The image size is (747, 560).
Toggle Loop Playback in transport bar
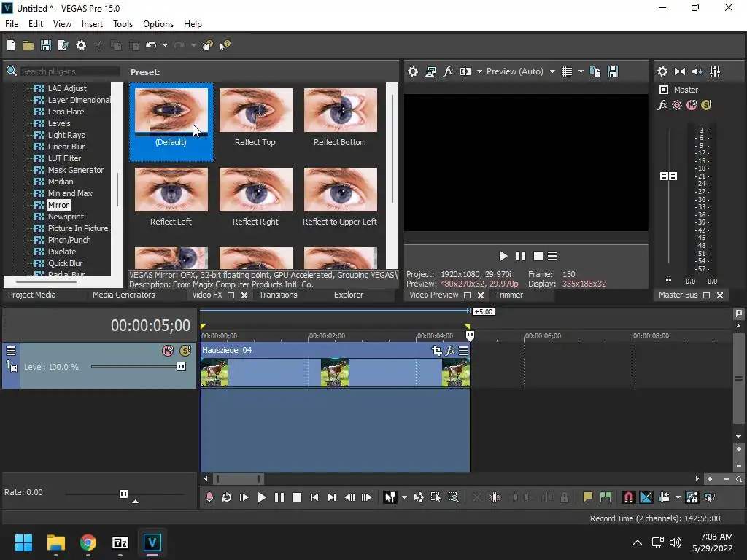tap(226, 497)
